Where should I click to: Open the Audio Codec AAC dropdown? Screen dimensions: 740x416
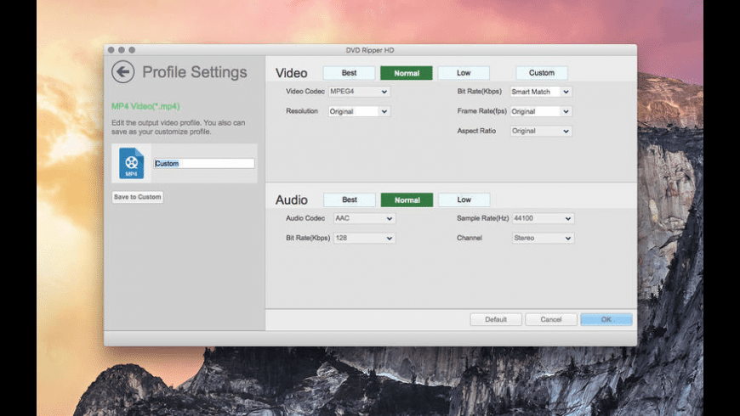(x=364, y=218)
